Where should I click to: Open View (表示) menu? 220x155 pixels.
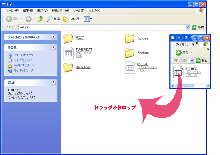[42, 10]
